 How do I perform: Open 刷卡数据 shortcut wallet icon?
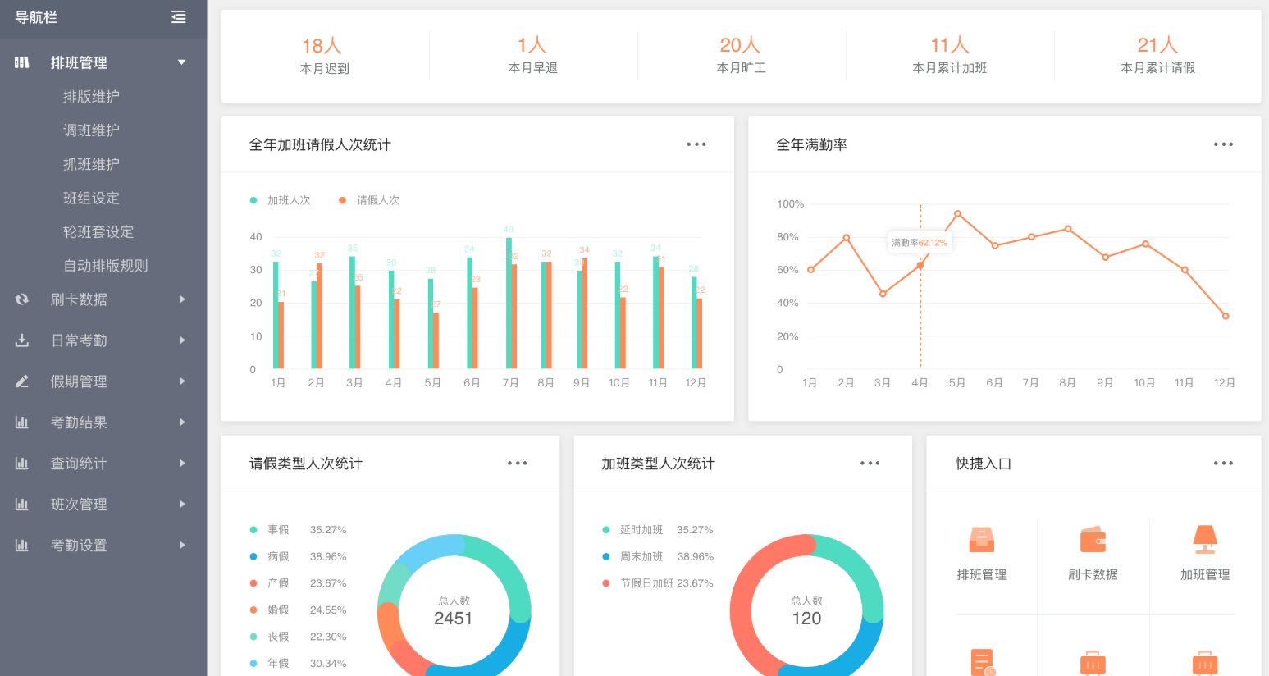click(x=1093, y=540)
